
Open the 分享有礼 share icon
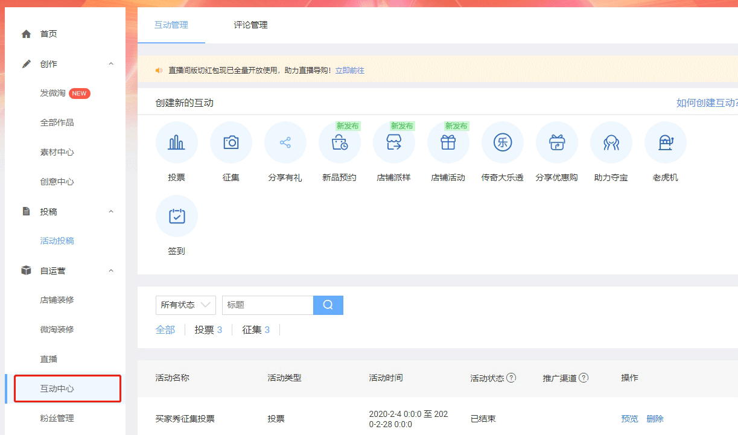pos(285,143)
